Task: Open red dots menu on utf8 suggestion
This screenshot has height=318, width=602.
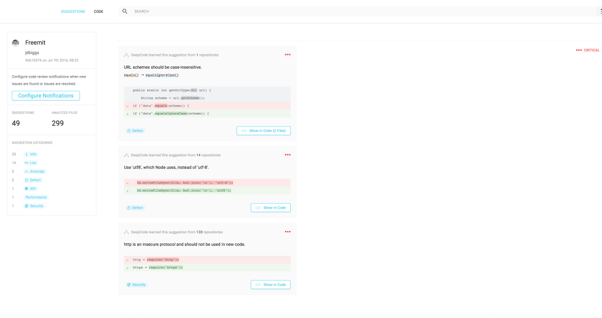Action: click(x=288, y=155)
